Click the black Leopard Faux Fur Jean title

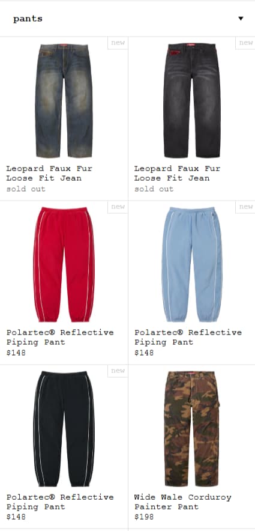pyautogui.click(x=177, y=173)
